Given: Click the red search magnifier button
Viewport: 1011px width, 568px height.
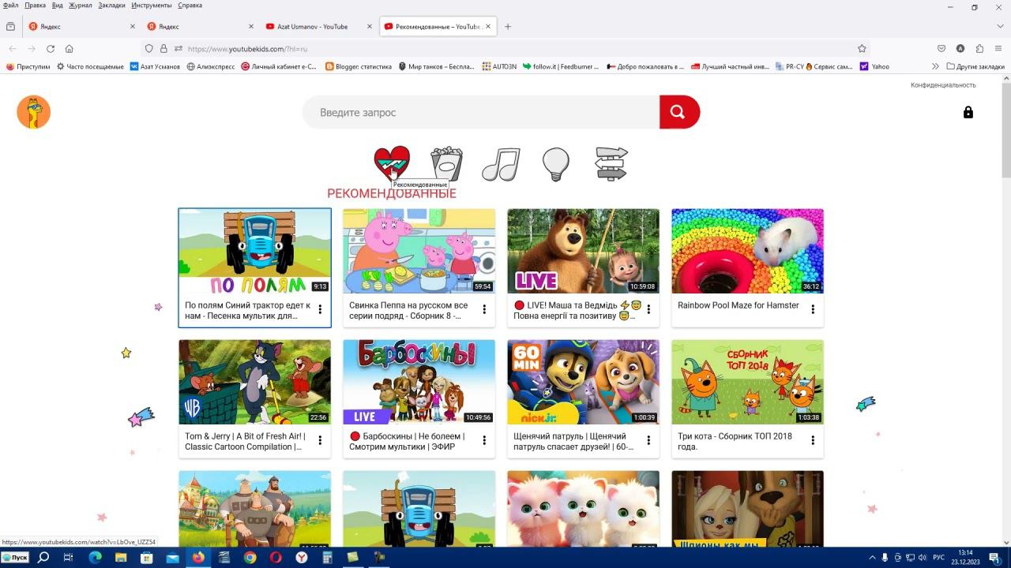Looking at the screenshot, I should [x=679, y=112].
